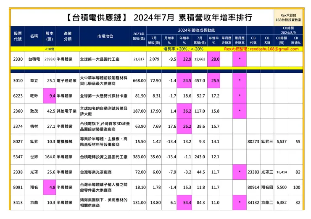Click the 單月歷史高 column header
The width and height of the screenshot is (311, 219).
click(x=226, y=40)
